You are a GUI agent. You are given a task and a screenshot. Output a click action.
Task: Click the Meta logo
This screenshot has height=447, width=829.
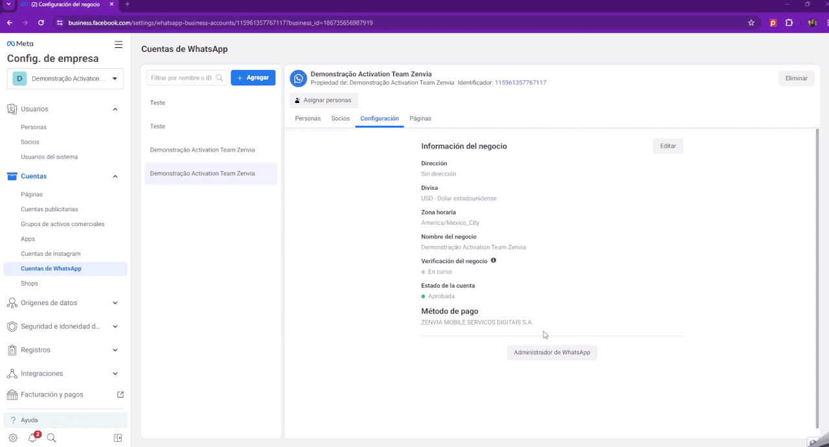click(x=20, y=44)
